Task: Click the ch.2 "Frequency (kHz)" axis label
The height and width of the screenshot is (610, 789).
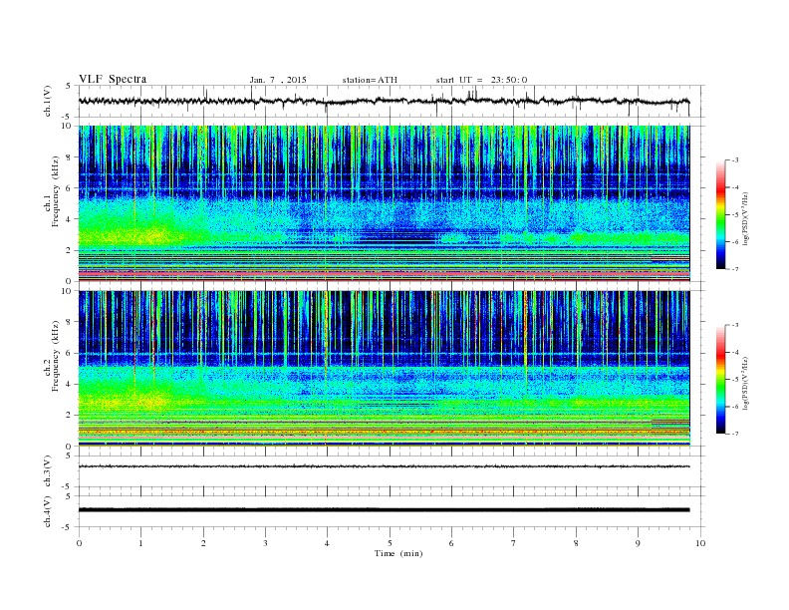Action: point(55,356)
